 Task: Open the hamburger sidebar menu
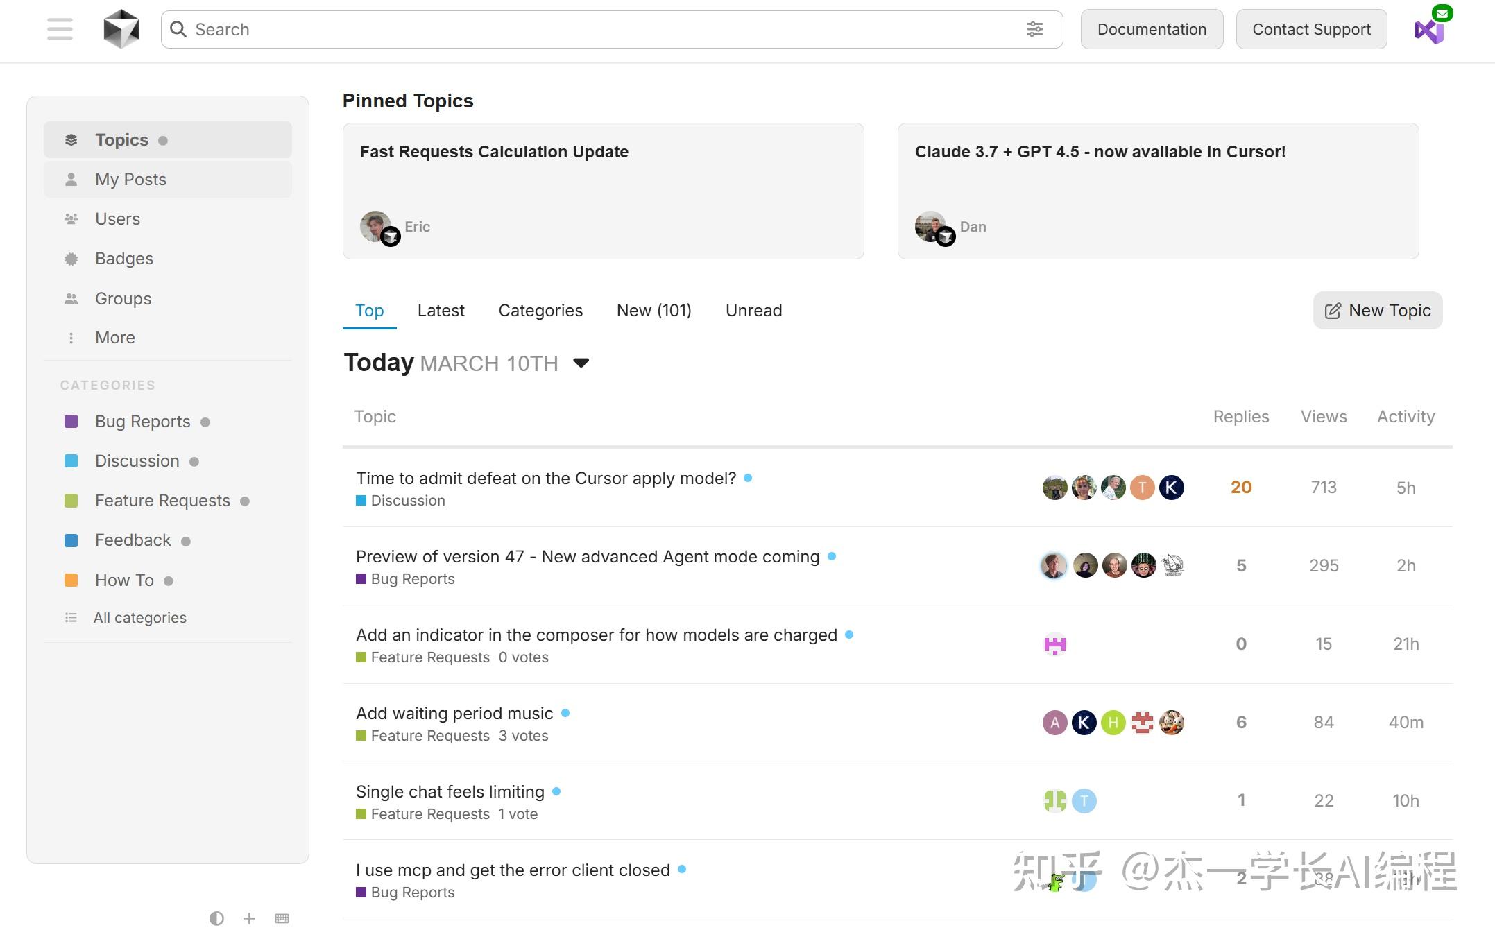(60, 29)
